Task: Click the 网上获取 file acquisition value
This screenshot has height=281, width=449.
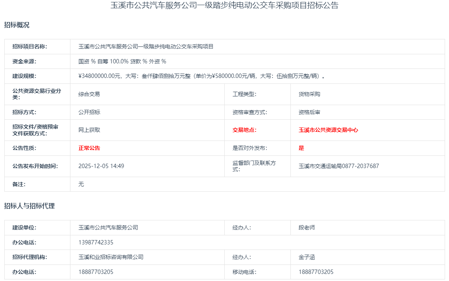Action: click(x=89, y=130)
